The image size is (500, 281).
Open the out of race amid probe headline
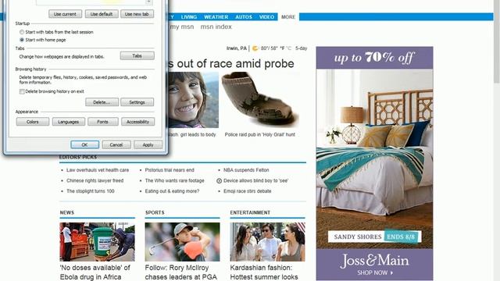click(x=231, y=64)
